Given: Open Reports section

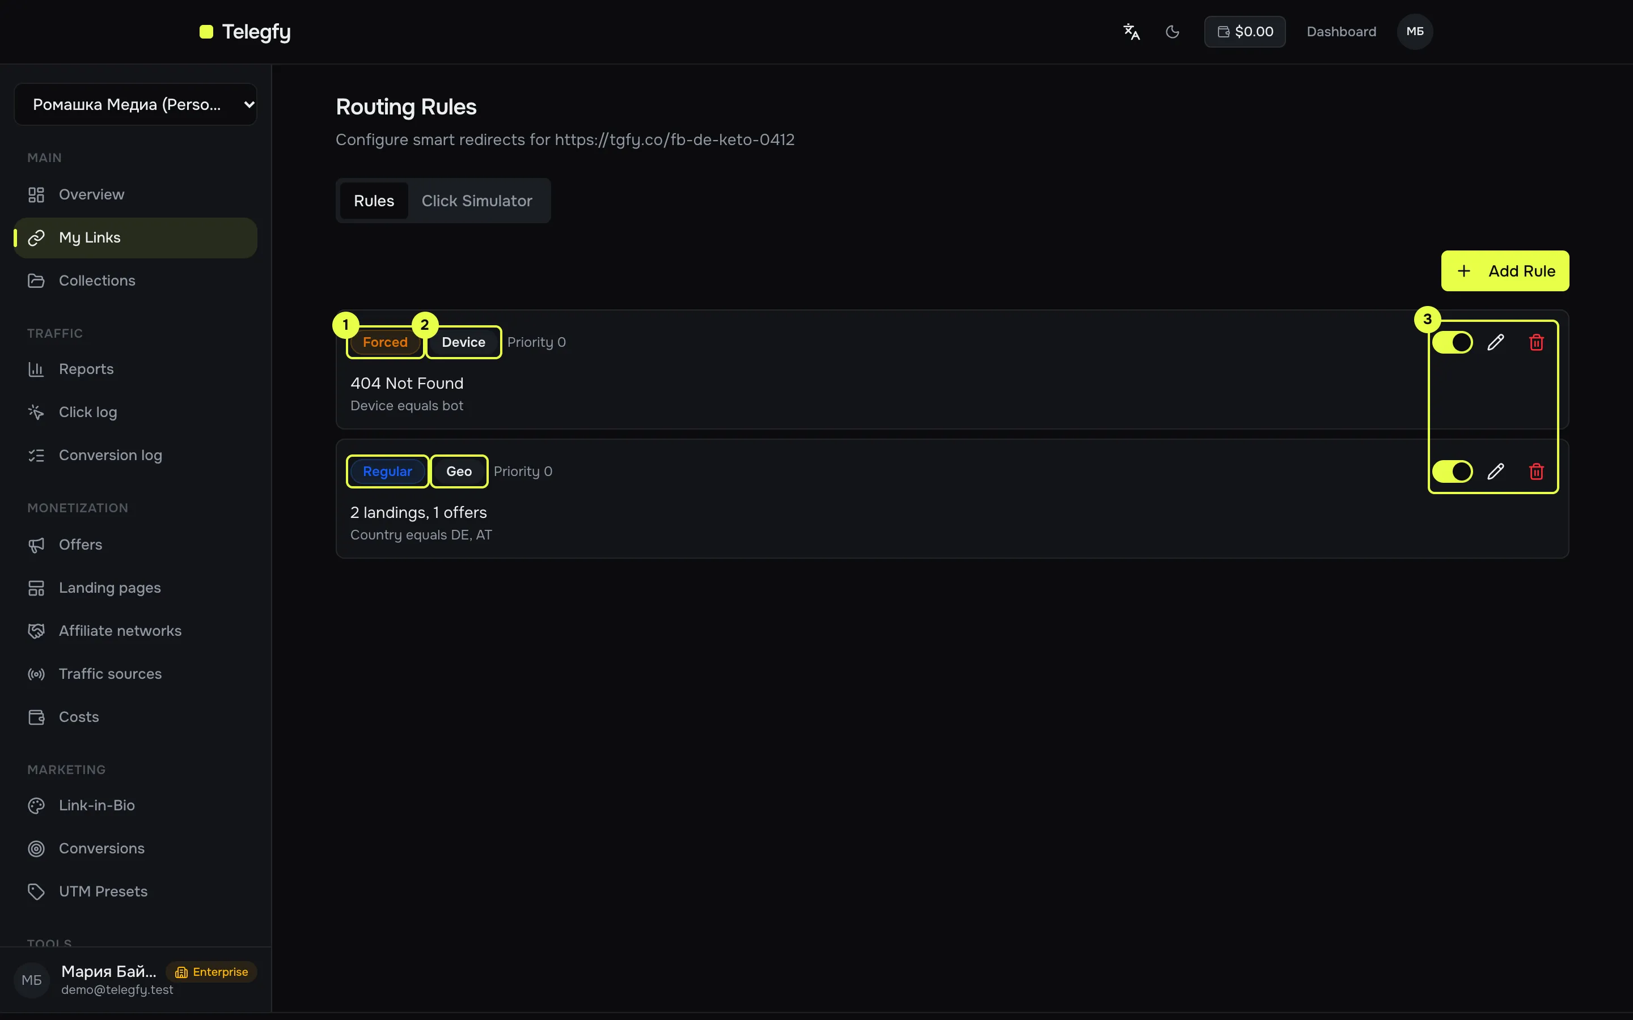Looking at the screenshot, I should pos(136,369).
